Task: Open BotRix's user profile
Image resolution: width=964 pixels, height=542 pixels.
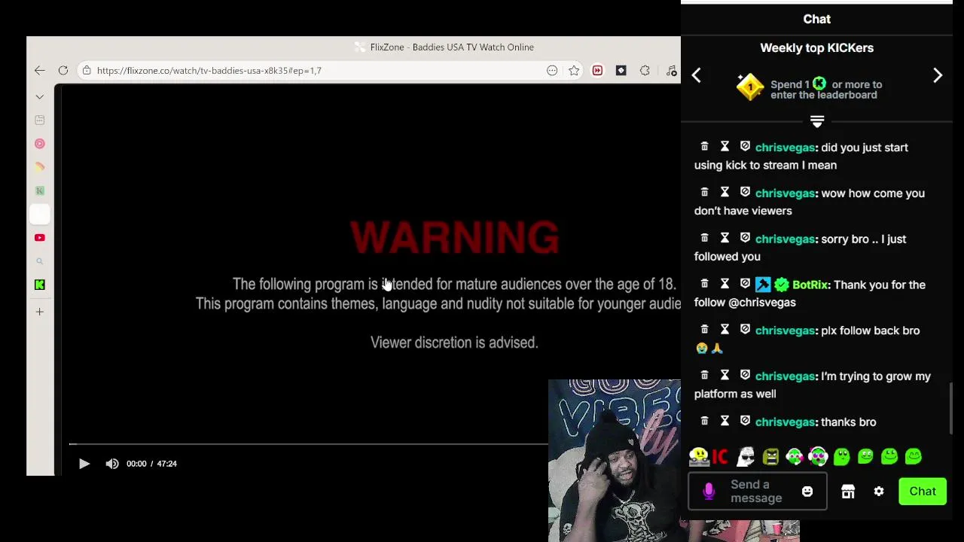Action: coord(810,285)
